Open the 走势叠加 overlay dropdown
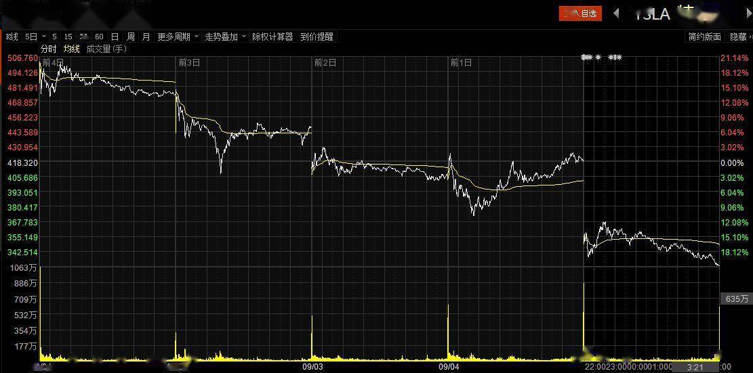Image resolution: width=753 pixels, height=373 pixels. [226, 37]
